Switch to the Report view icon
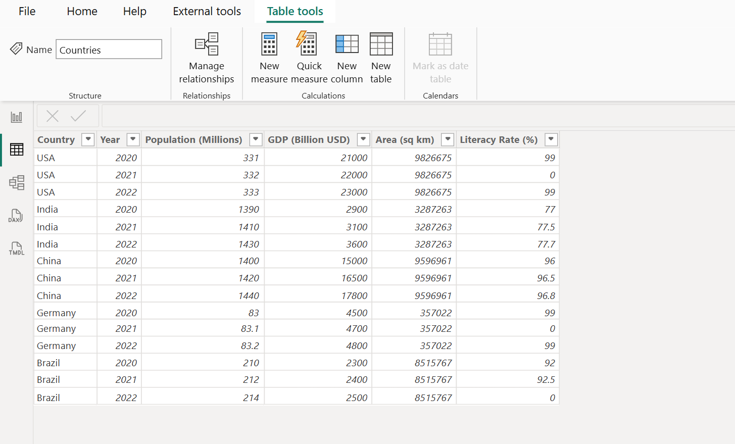This screenshot has width=735, height=444. pyautogui.click(x=16, y=116)
